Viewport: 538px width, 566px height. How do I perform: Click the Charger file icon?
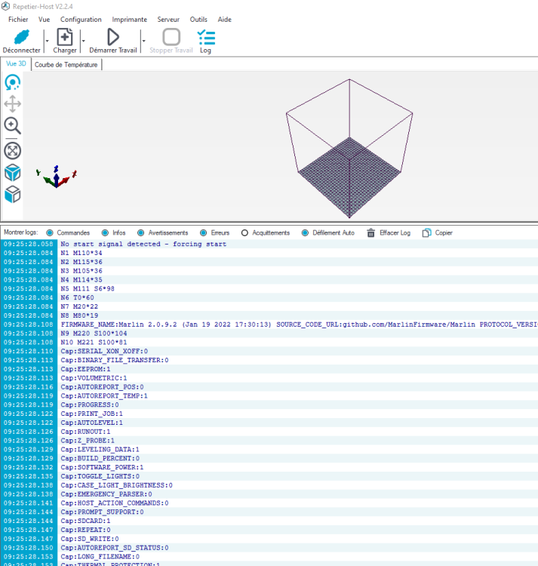tap(65, 37)
